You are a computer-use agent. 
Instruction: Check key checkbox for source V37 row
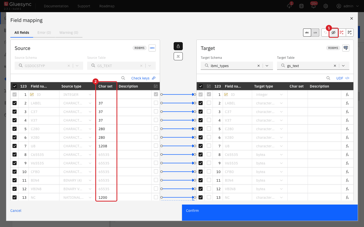pyautogui.click(x=156, y=120)
